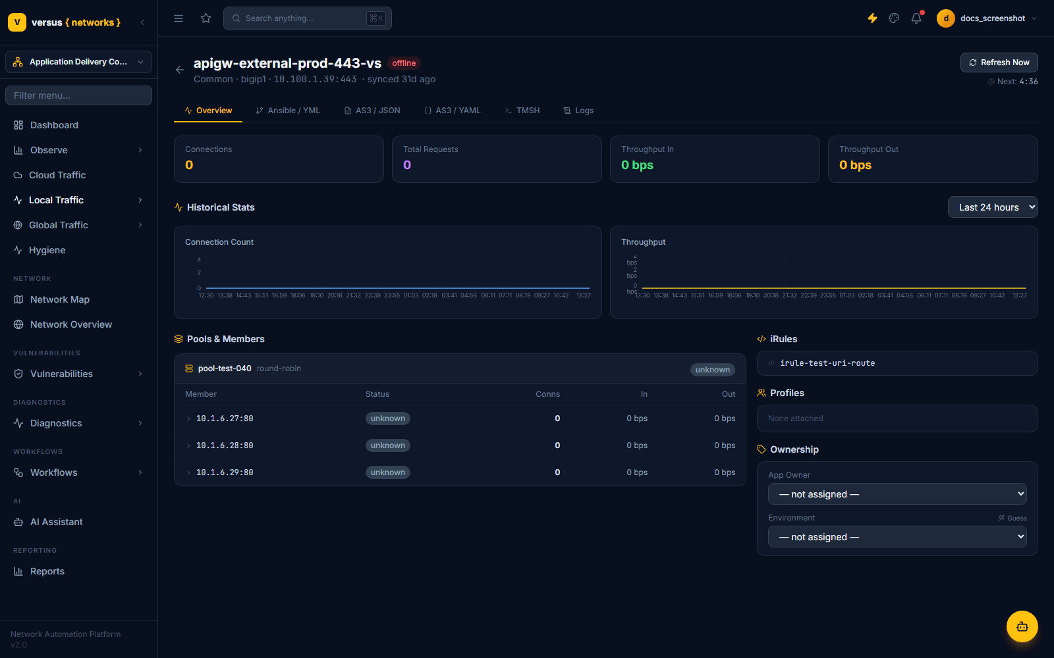Expand member 10.1.6.29:80 row

[460, 472]
